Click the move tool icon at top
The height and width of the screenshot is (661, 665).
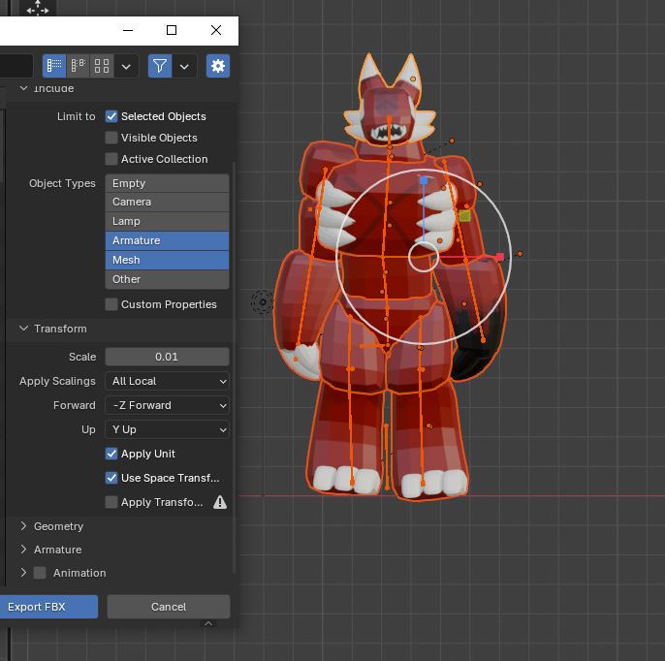[x=38, y=7]
